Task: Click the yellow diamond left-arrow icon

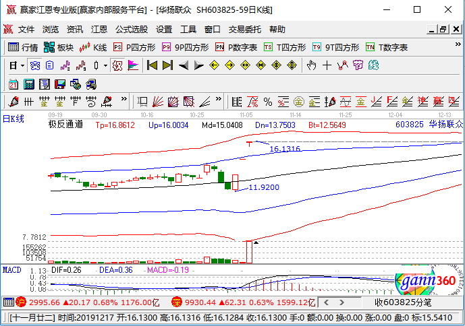Action: tap(214, 65)
